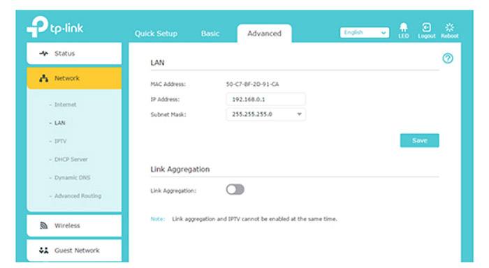Click the Link Aggregation section heading
The image size is (489, 268).
[x=180, y=169]
